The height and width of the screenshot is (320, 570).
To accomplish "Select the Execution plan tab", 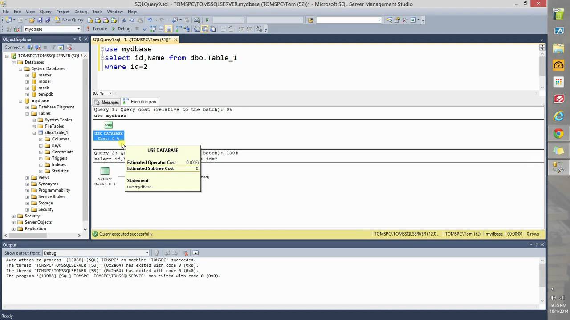I will pyautogui.click(x=140, y=102).
